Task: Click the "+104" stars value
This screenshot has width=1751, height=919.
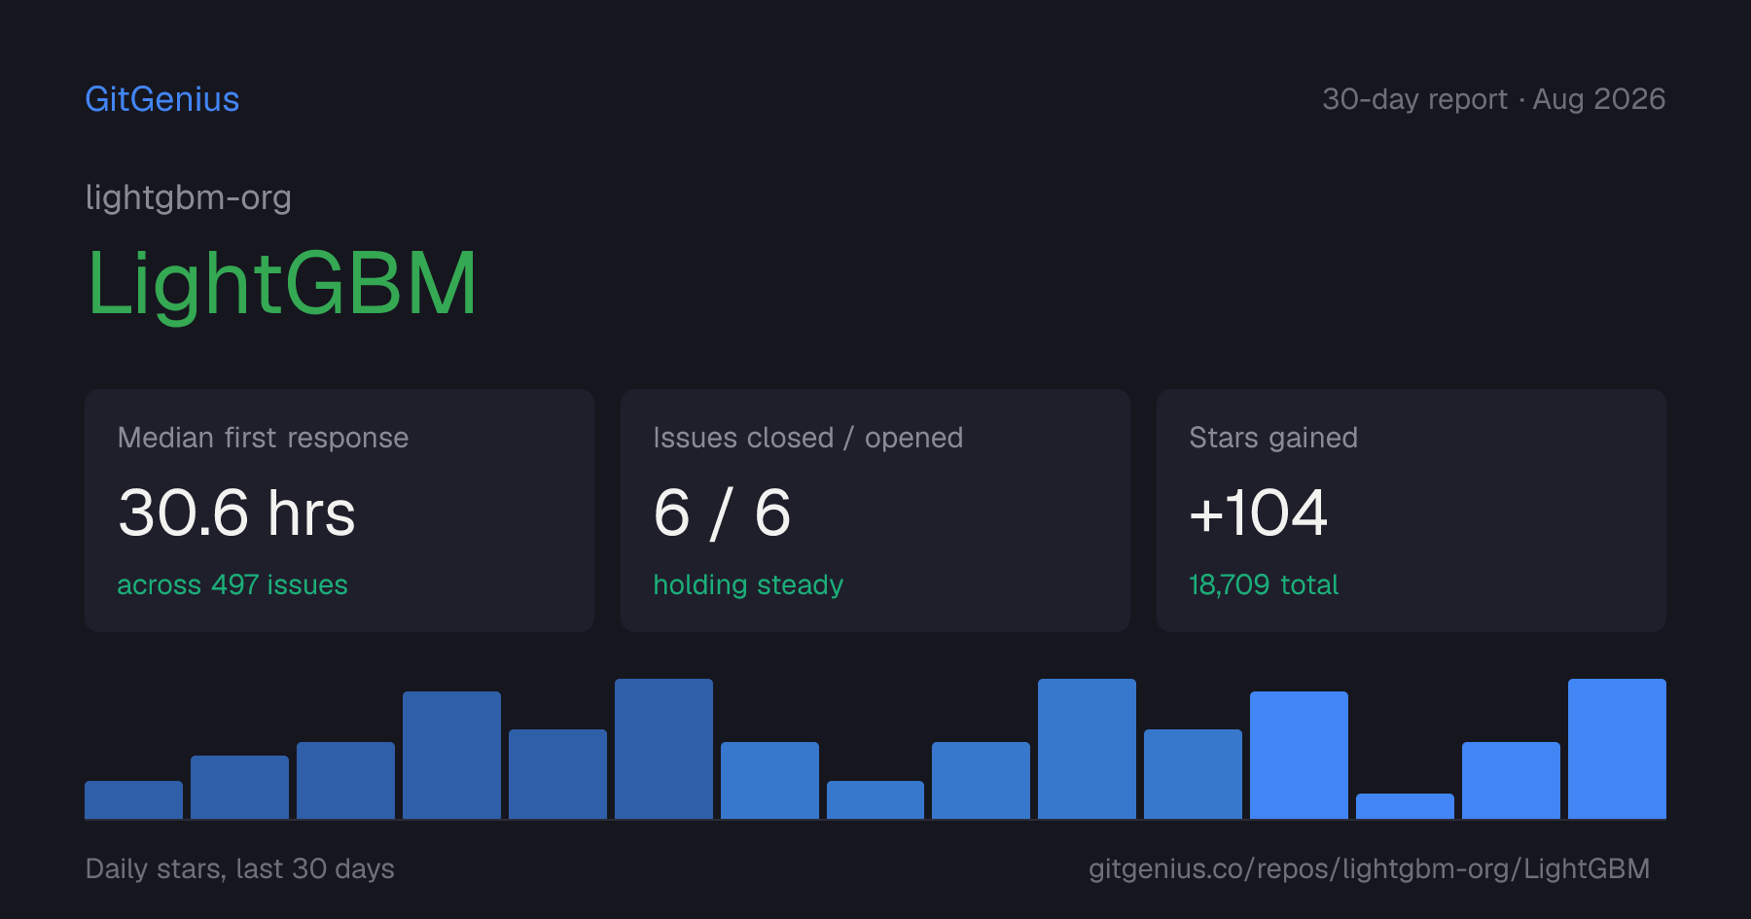Action: [x=1259, y=513]
